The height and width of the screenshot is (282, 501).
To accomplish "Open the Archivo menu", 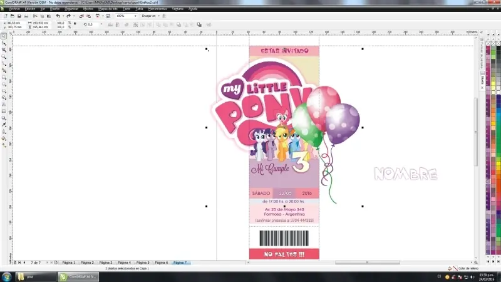I will 14,9.
